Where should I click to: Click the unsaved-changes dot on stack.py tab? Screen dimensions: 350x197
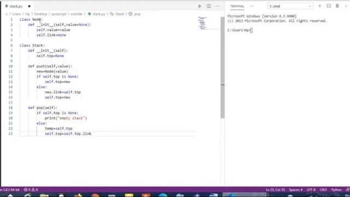(29, 6)
